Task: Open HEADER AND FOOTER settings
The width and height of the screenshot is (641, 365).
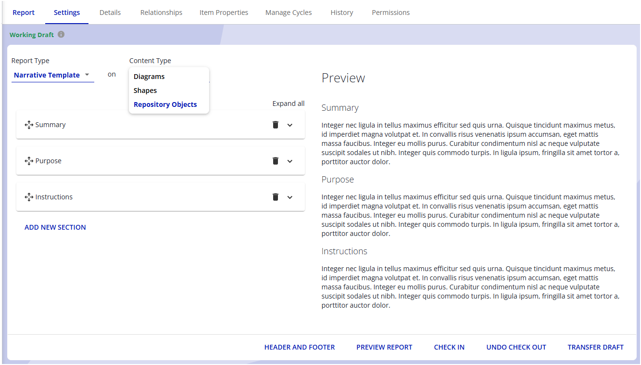Action: (x=300, y=347)
